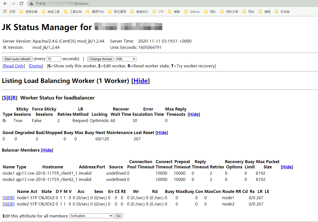The height and width of the screenshot is (222, 318).
Task: Click the not-secure warning icon
Action: 31,4
